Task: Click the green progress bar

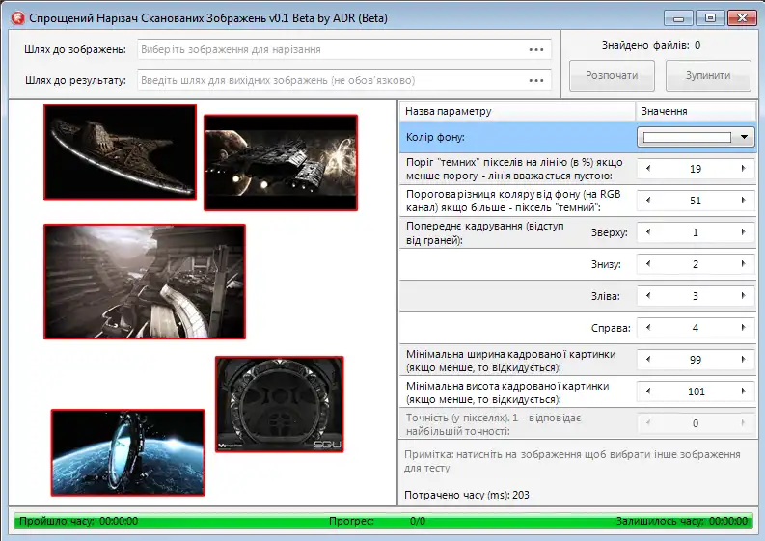Action: click(383, 521)
